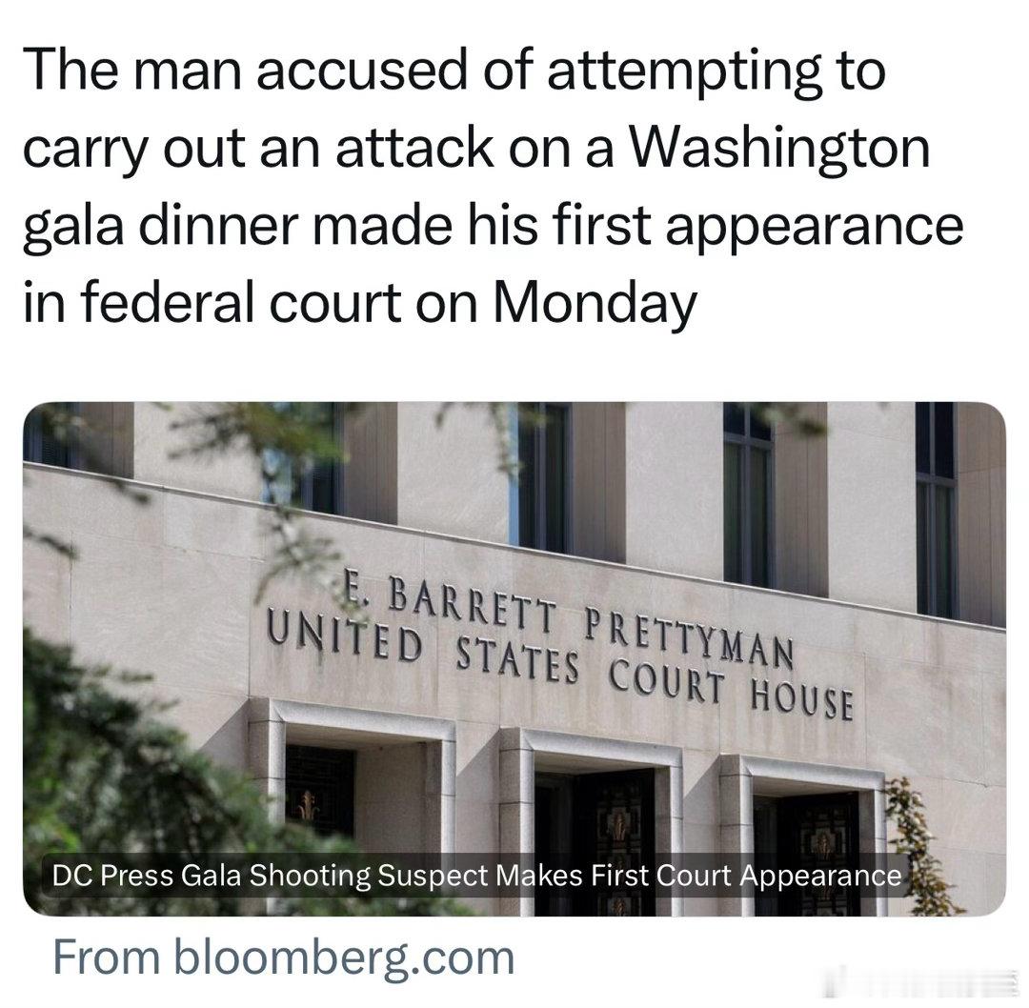Click the word 'Monday' in the tweet

point(595,303)
